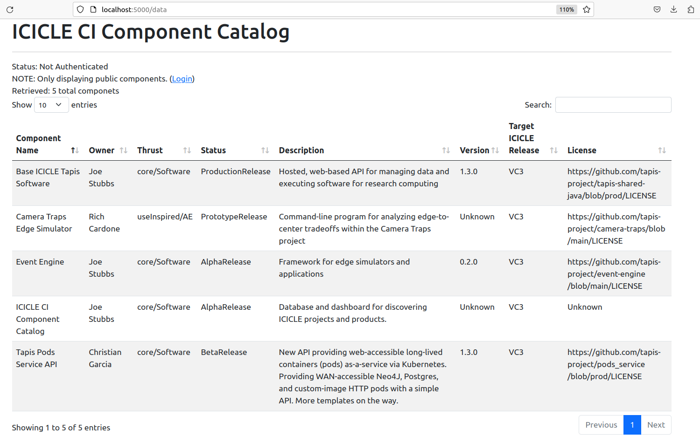This screenshot has height=443, width=700.
Task: Open the Show entries count dropdown
Action: click(51, 105)
